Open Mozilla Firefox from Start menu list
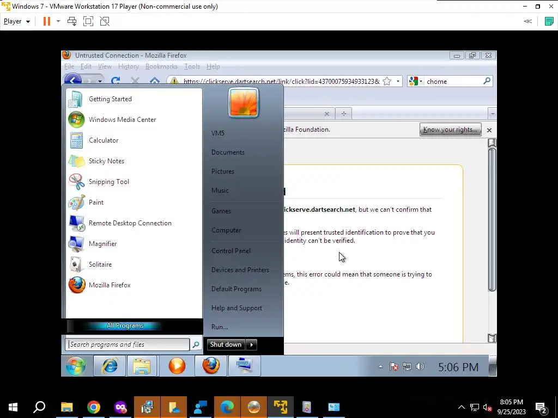Screen dimensions: 558x418 tap(134, 285)
